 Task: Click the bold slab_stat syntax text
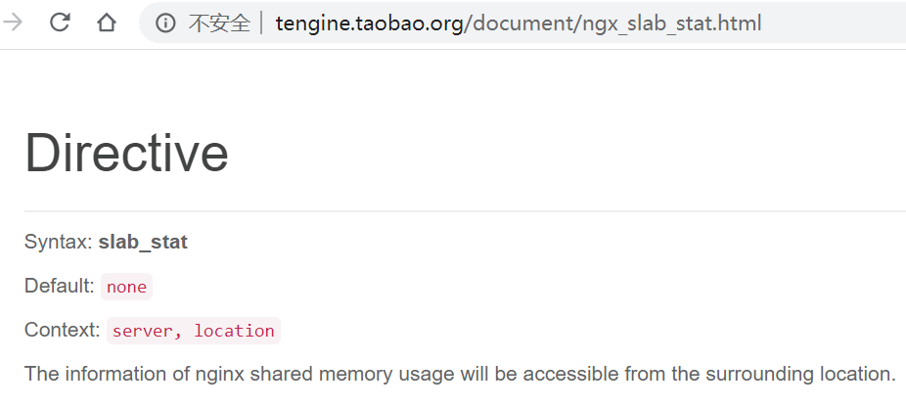pos(143,242)
